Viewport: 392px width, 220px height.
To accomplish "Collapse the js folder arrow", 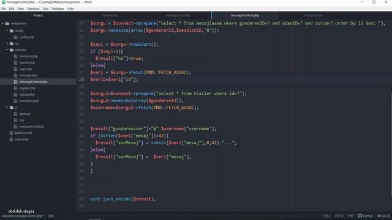I will (x=7, y=108).
